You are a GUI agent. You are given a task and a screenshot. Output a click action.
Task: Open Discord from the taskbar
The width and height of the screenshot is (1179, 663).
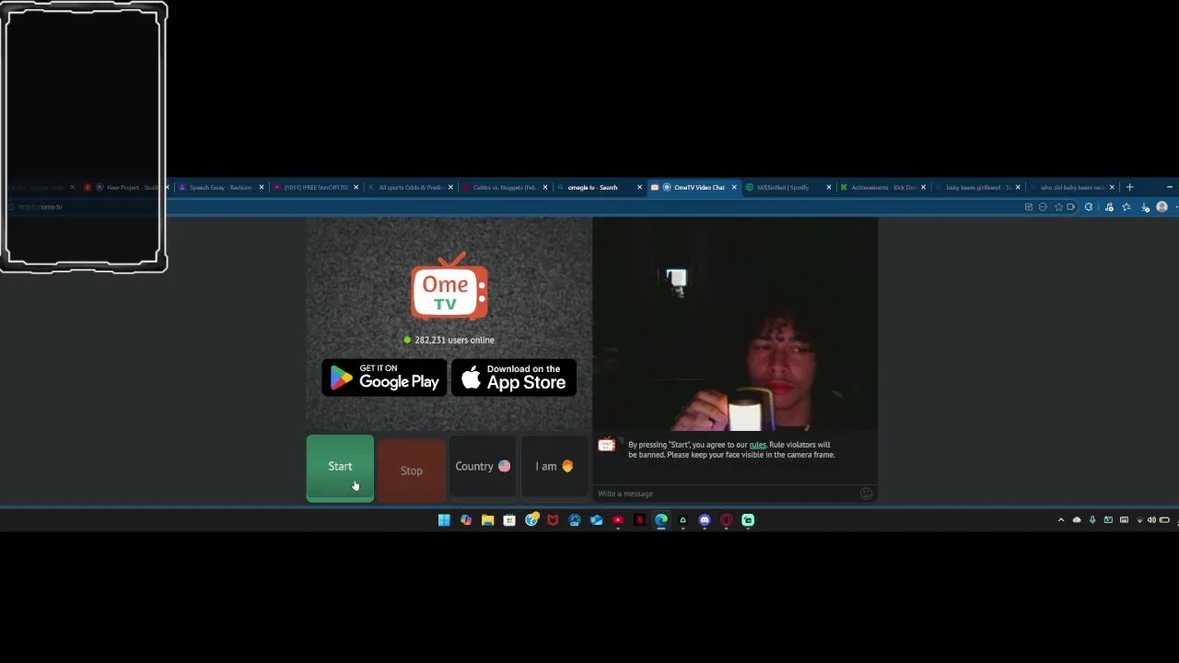(705, 520)
